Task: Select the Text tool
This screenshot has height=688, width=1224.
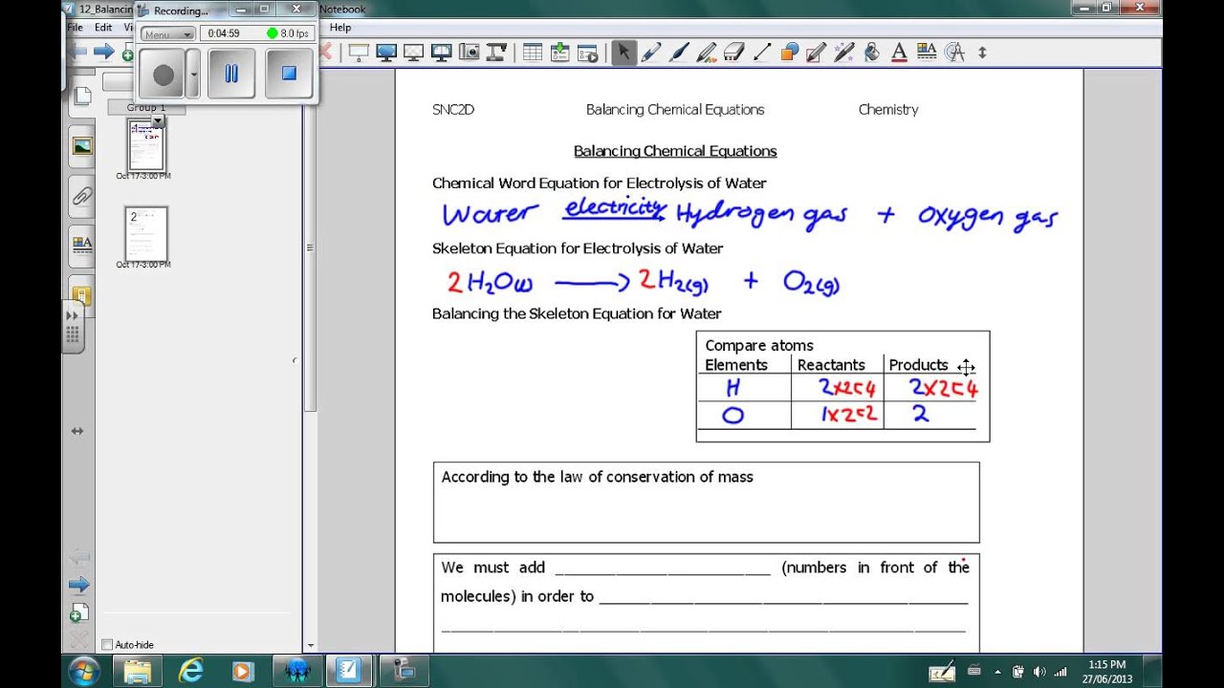Action: 899,53
